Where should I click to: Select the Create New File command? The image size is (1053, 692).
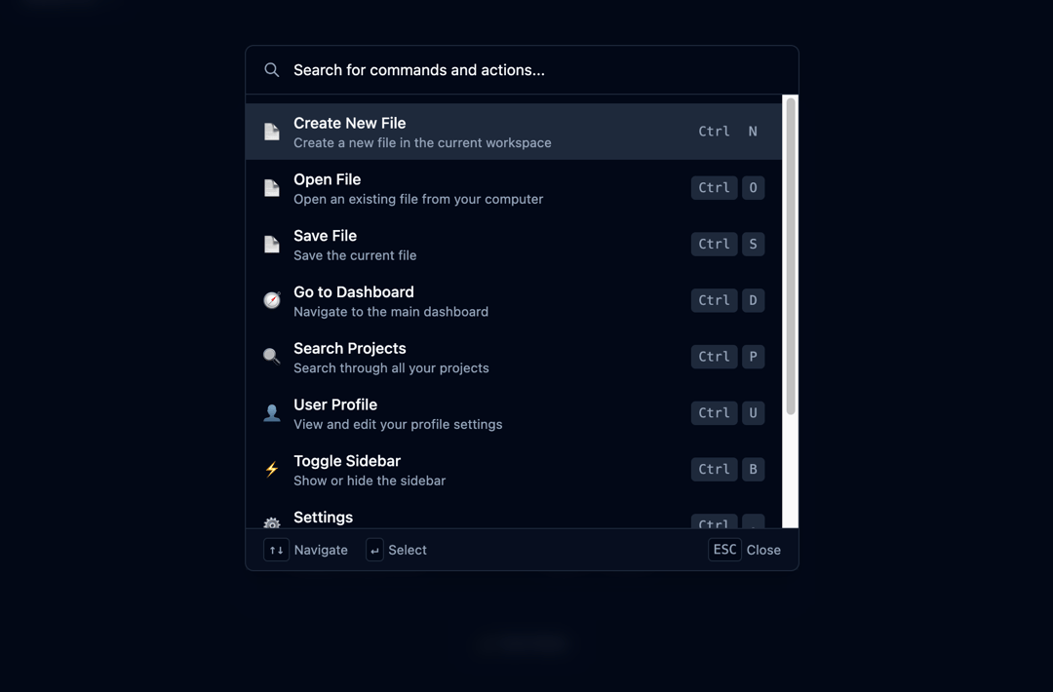tap(514, 132)
